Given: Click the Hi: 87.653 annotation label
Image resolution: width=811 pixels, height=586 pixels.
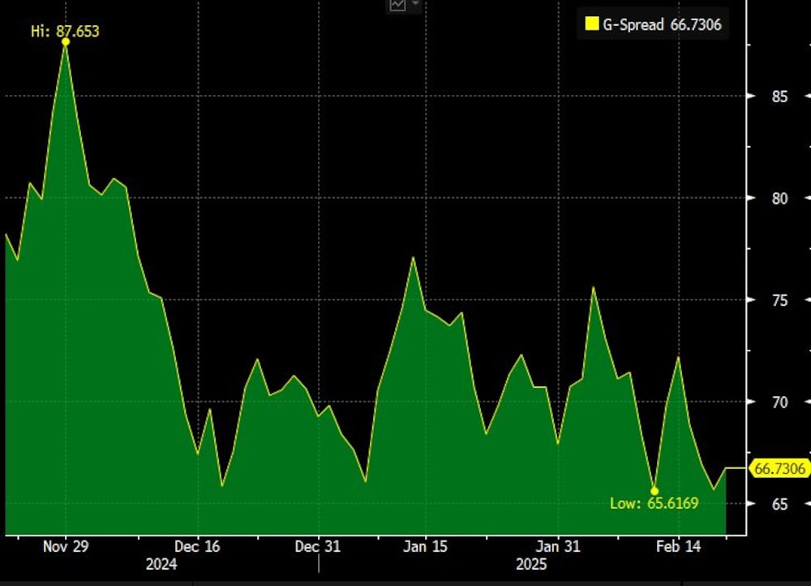Looking at the screenshot, I should click(x=67, y=31).
